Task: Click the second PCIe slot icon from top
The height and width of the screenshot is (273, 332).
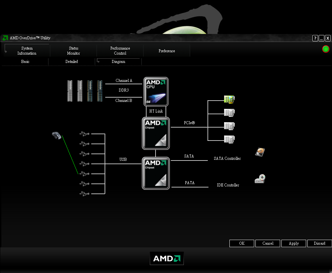Action: click(229, 113)
